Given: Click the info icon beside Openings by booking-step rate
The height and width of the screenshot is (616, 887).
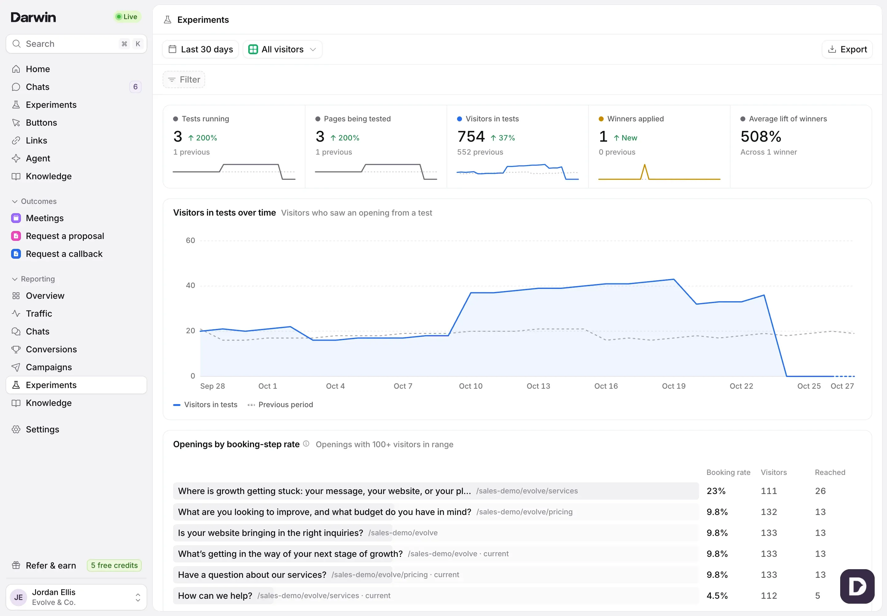Looking at the screenshot, I should (x=306, y=444).
